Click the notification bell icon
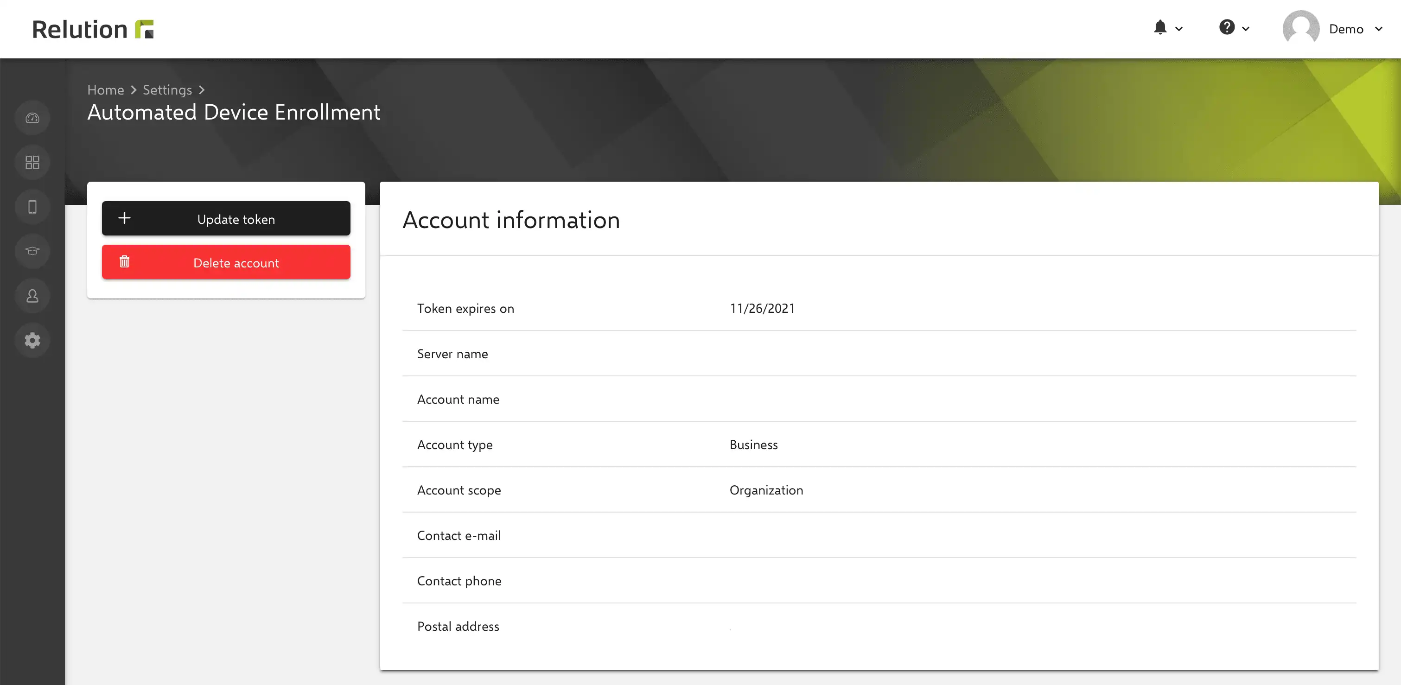The height and width of the screenshot is (685, 1401). point(1159,28)
